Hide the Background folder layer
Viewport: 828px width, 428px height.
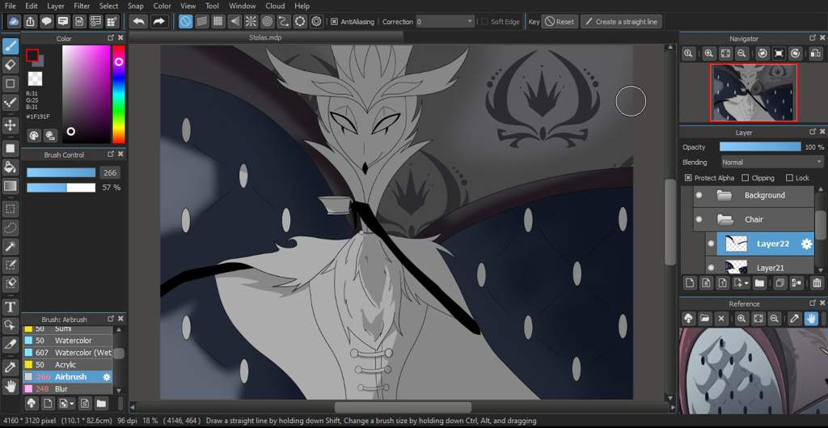[x=699, y=195]
